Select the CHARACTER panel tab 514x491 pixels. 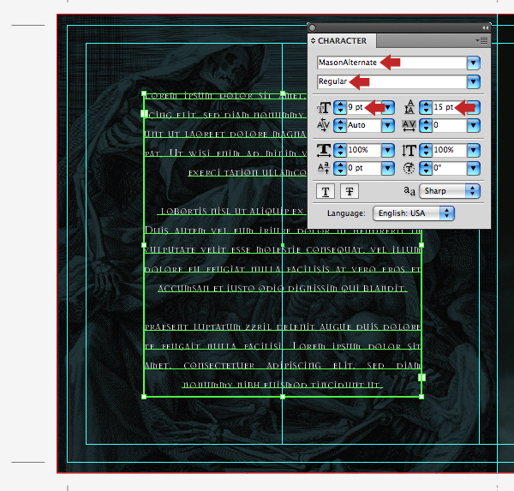tap(342, 41)
